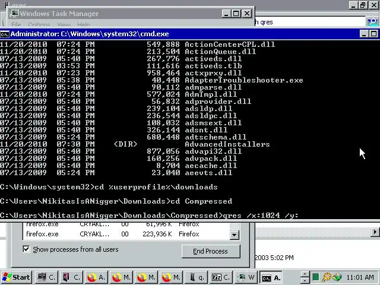Image resolution: width=380 pixels, height=285 pixels.
Task: Minimize the cmd.exe window
Action: [x=364, y=34]
